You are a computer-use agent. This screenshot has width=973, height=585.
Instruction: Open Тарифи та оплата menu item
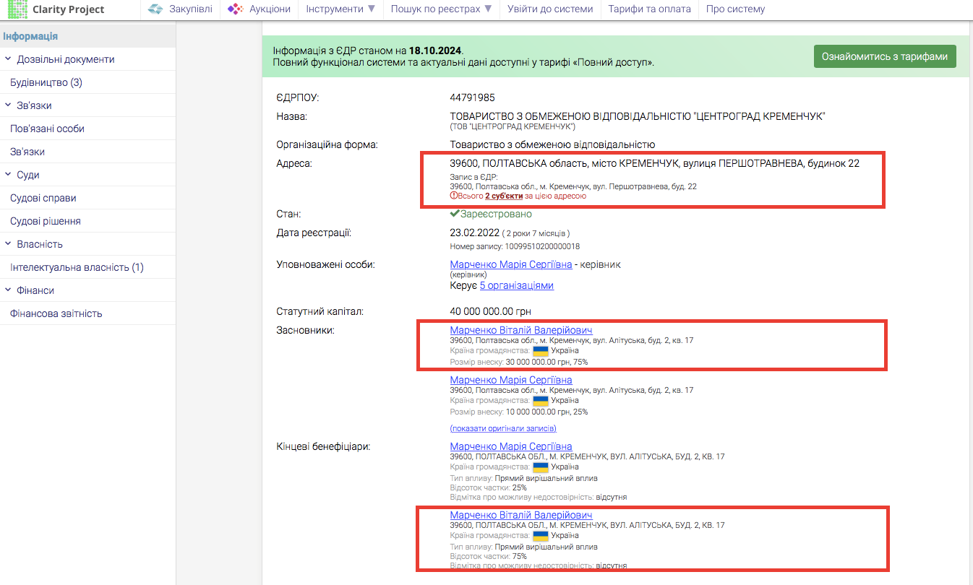[649, 9]
